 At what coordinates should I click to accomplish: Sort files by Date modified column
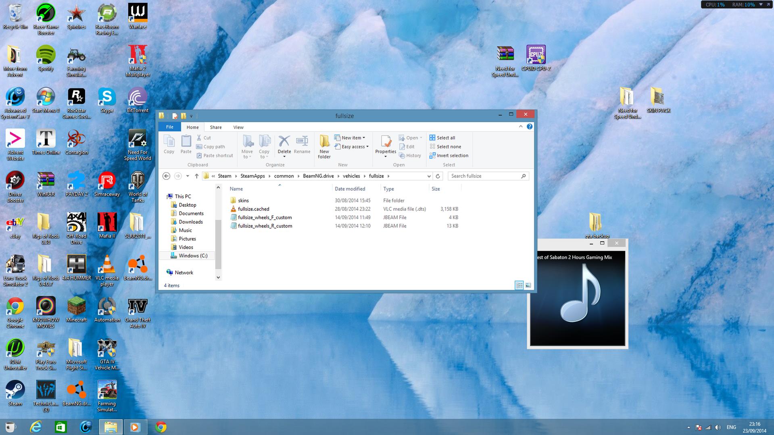point(350,189)
